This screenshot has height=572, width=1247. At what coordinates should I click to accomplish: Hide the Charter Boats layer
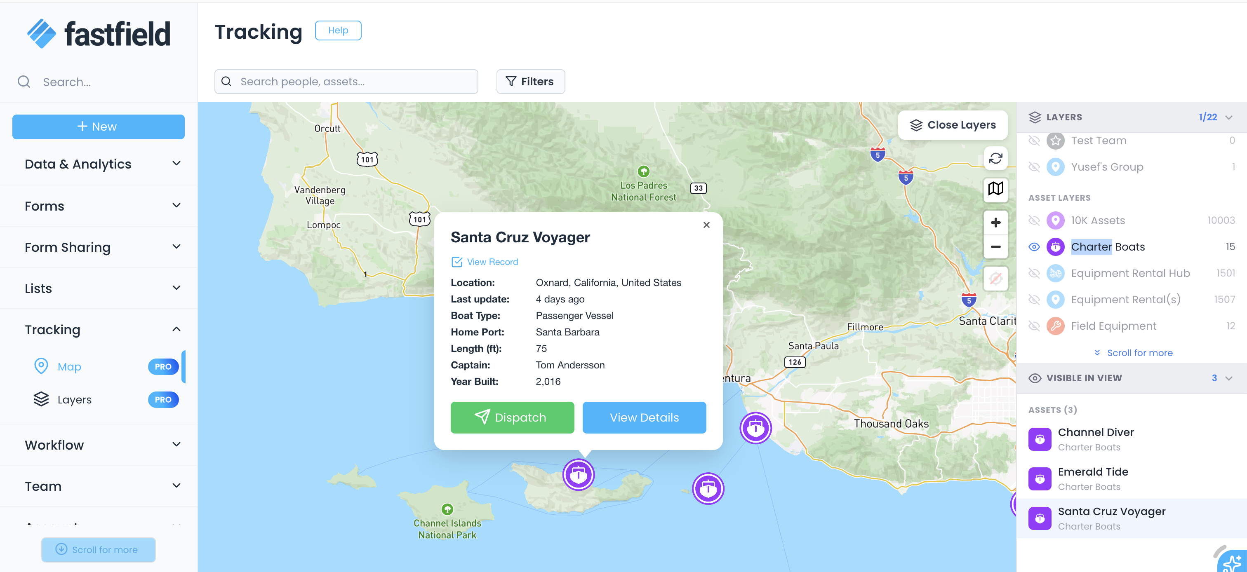pyautogui.click(x=1033, y=247)
